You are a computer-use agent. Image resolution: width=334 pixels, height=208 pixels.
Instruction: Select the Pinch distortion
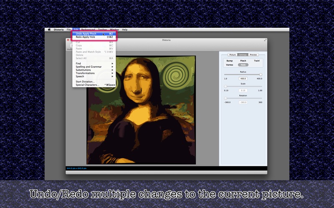243,61
